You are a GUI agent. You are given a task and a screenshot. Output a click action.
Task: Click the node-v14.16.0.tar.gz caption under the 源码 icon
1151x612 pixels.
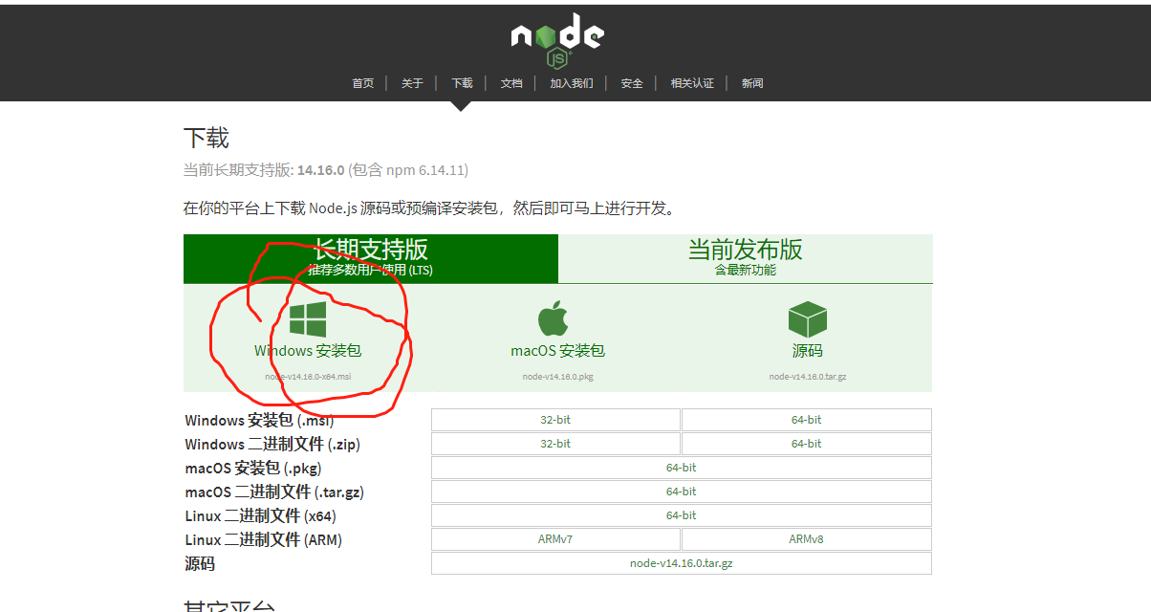pyautogui.click(x=808, y=377)
